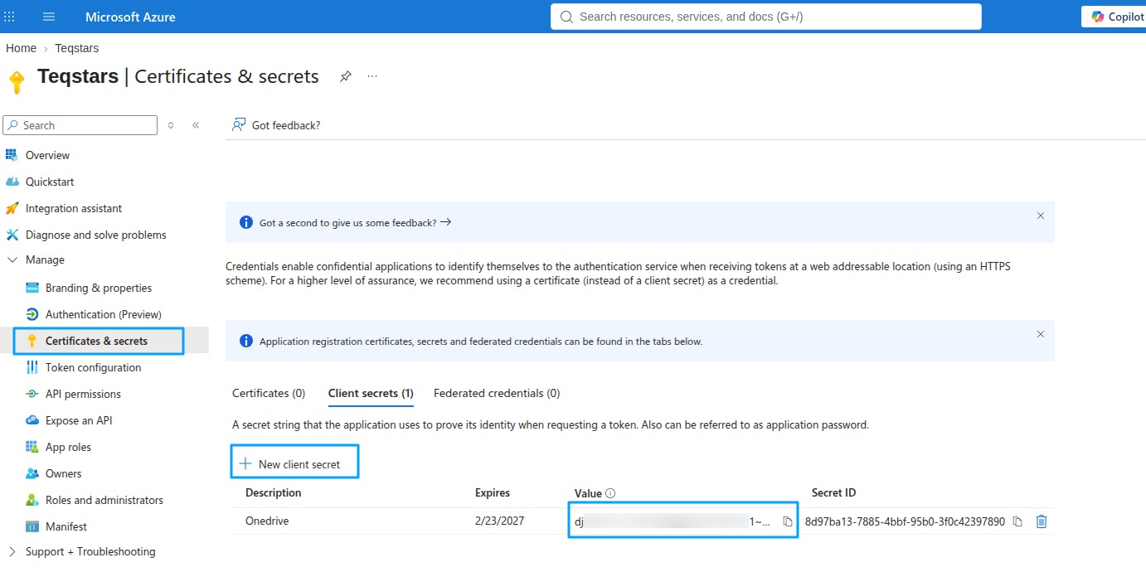Click the Copilot button

(x=1114, y=17)
